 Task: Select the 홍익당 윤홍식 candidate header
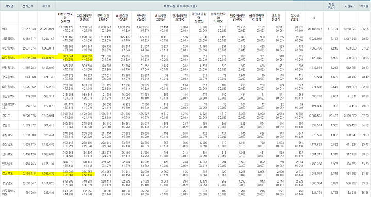coord(276,18)
